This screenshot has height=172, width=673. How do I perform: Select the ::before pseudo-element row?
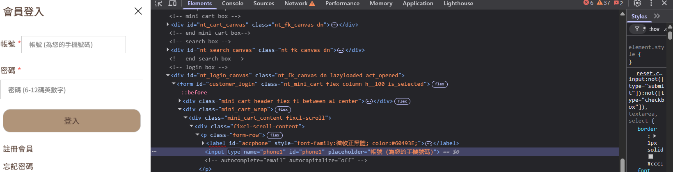(194, 92)
